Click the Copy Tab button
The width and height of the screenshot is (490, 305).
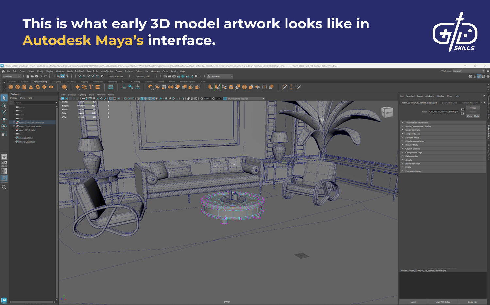click(x=472, y=302)
